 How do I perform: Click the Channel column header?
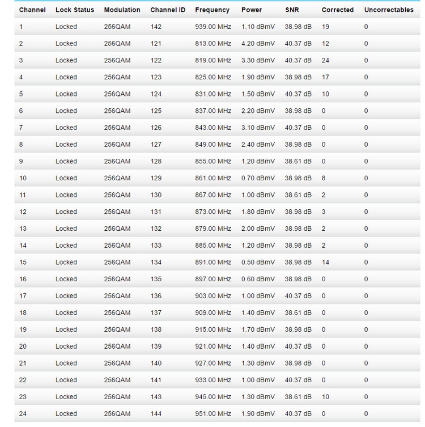[32, 10]
